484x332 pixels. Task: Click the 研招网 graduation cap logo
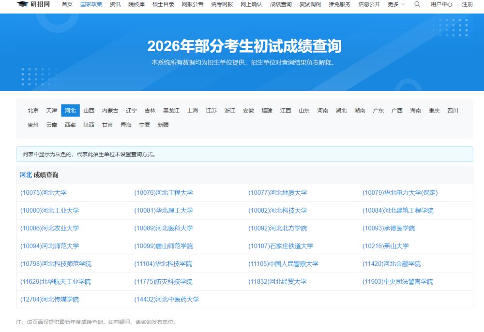pyautogui.click(x=33, y=4)
